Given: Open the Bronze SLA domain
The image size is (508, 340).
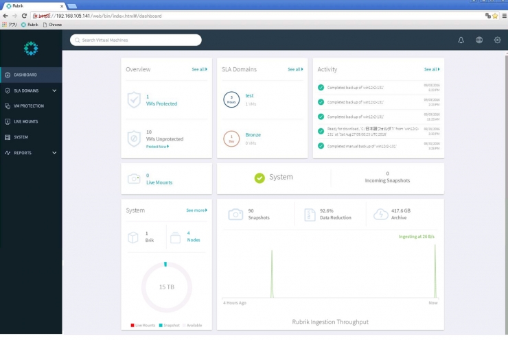Looking at the screenshot, I should 253,135.
